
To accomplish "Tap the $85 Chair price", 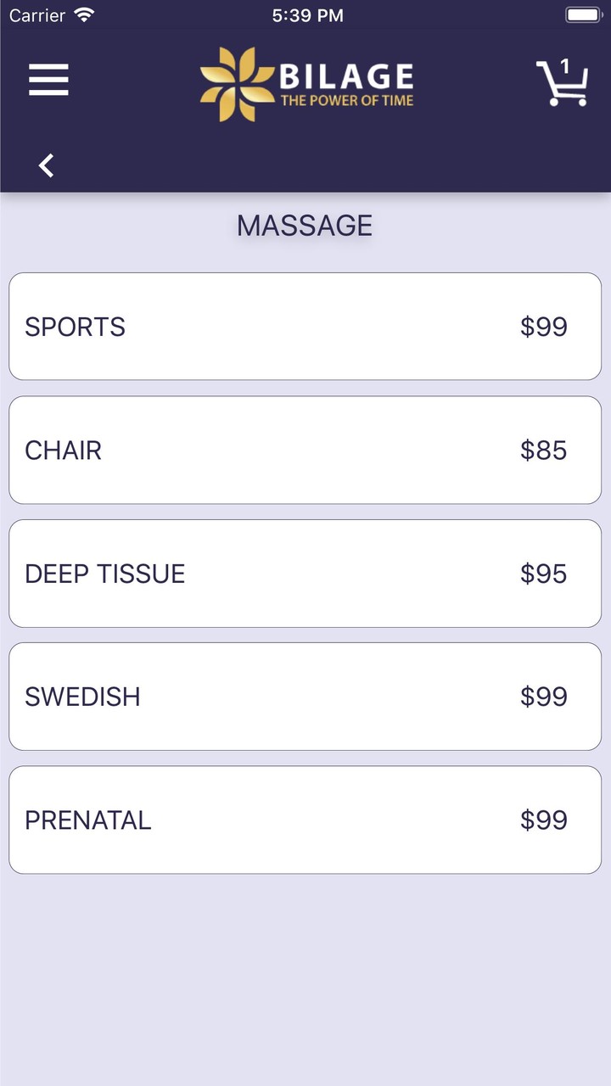I will pos(543,450).
